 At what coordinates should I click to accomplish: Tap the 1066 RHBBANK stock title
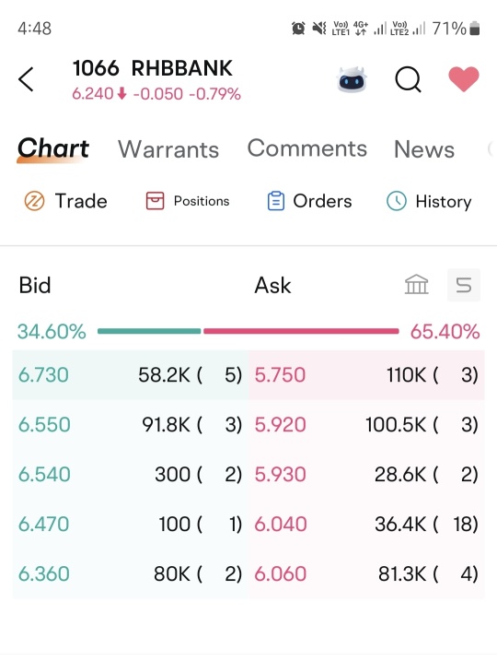click(153, 68)
